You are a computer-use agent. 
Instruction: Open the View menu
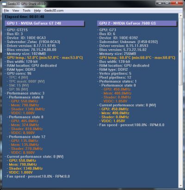(16, 11)
